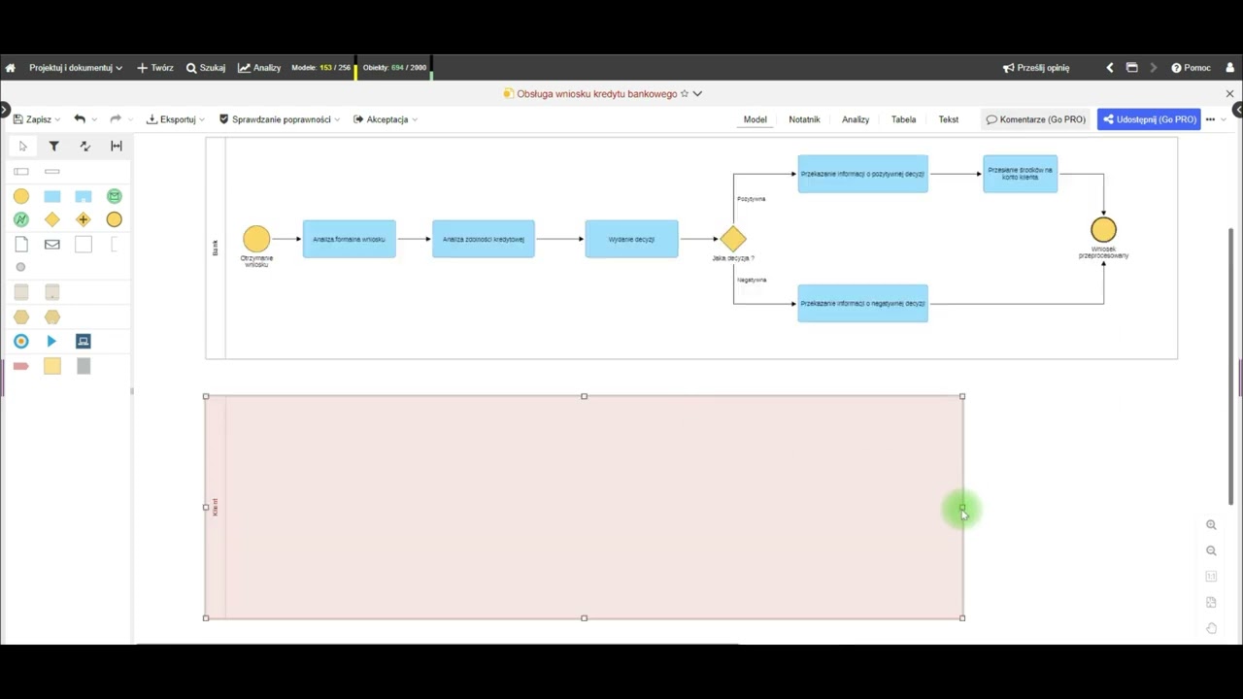The height and width of the screenshot is (699, 1243).
Task: Pick the dark laptop system icon
Action: pyautogui.click(x=84, y=341)
